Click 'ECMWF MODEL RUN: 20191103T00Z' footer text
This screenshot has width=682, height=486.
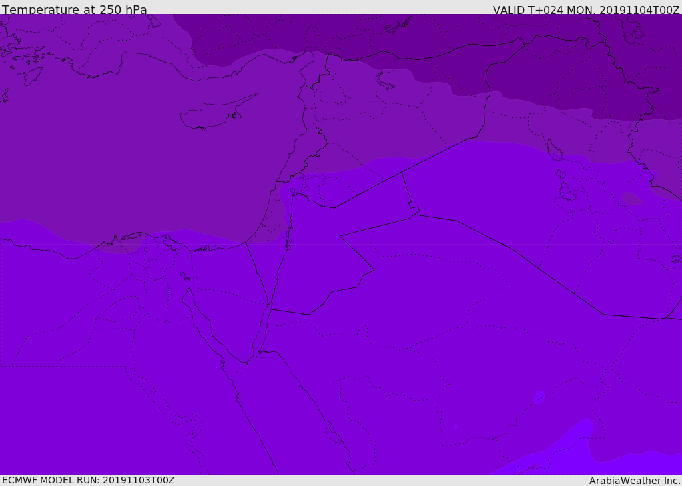(89, 480)
